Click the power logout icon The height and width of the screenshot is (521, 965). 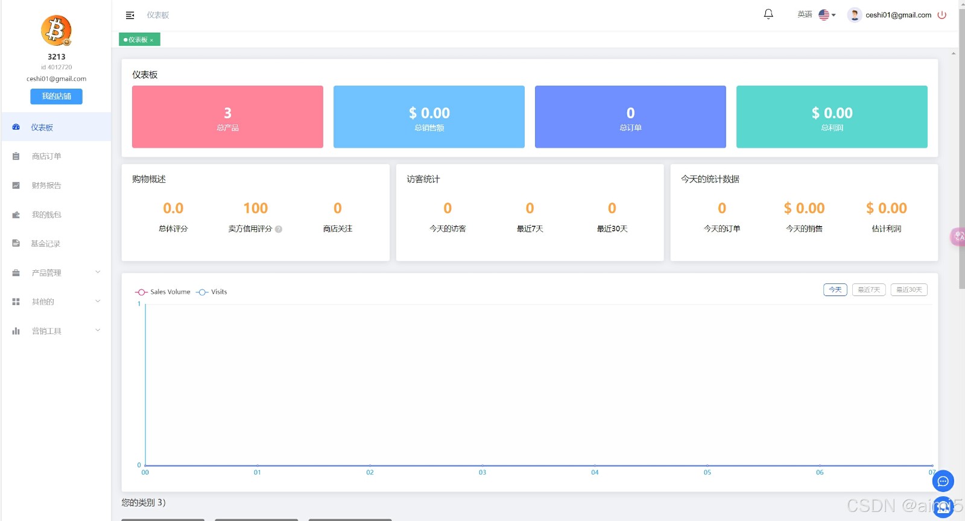(x=942, y=15)
